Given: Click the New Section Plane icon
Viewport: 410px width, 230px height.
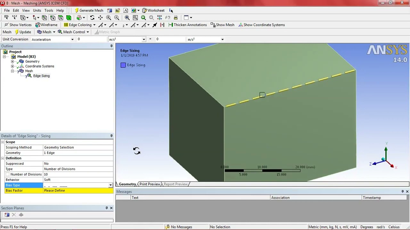Looking at the screenshot, I should coord(110,11).
